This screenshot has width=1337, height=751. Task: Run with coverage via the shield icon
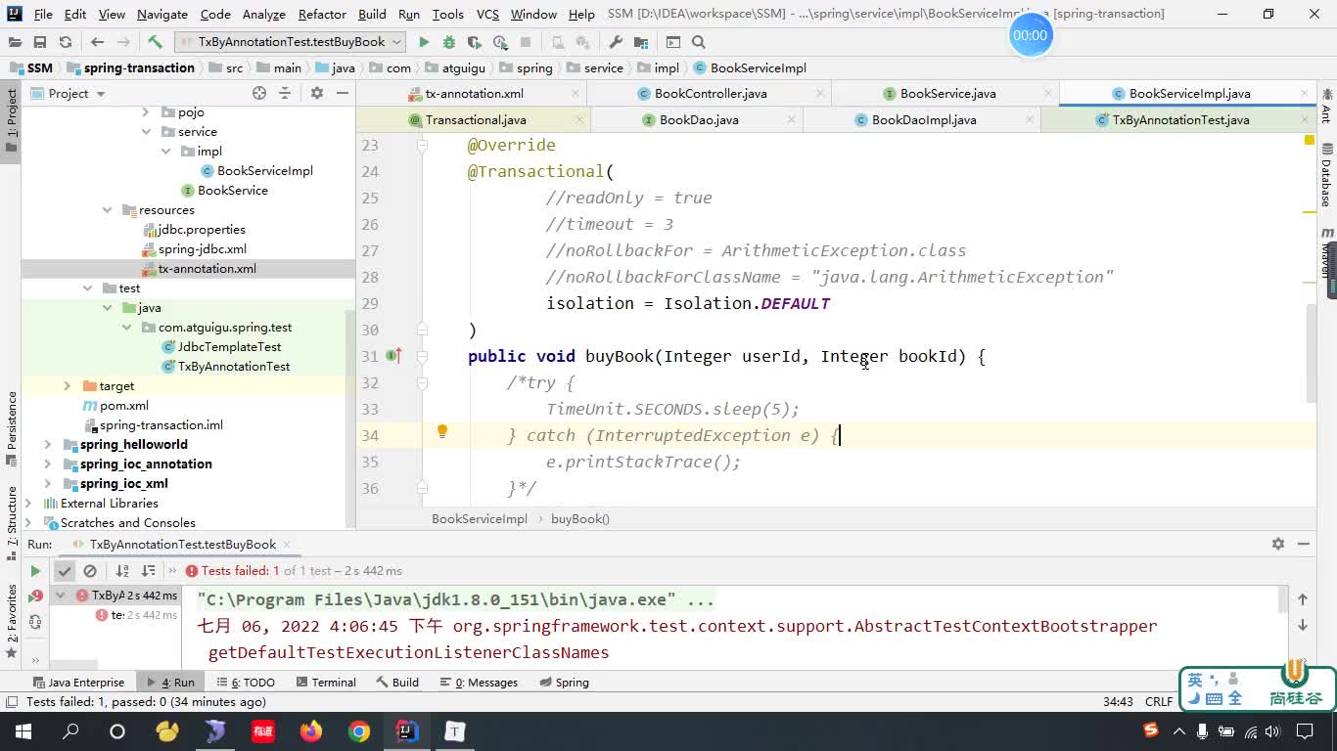[475, 42]
